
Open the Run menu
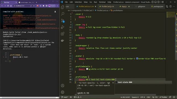point(95,2)
